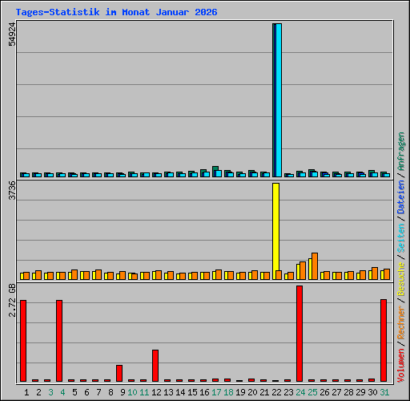Click day label 31 on the x-axis
The width and height of the screenshot is (410, 401).
click(384, 392)
